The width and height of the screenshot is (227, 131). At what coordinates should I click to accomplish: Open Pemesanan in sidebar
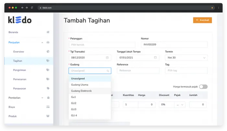(20, 79)
